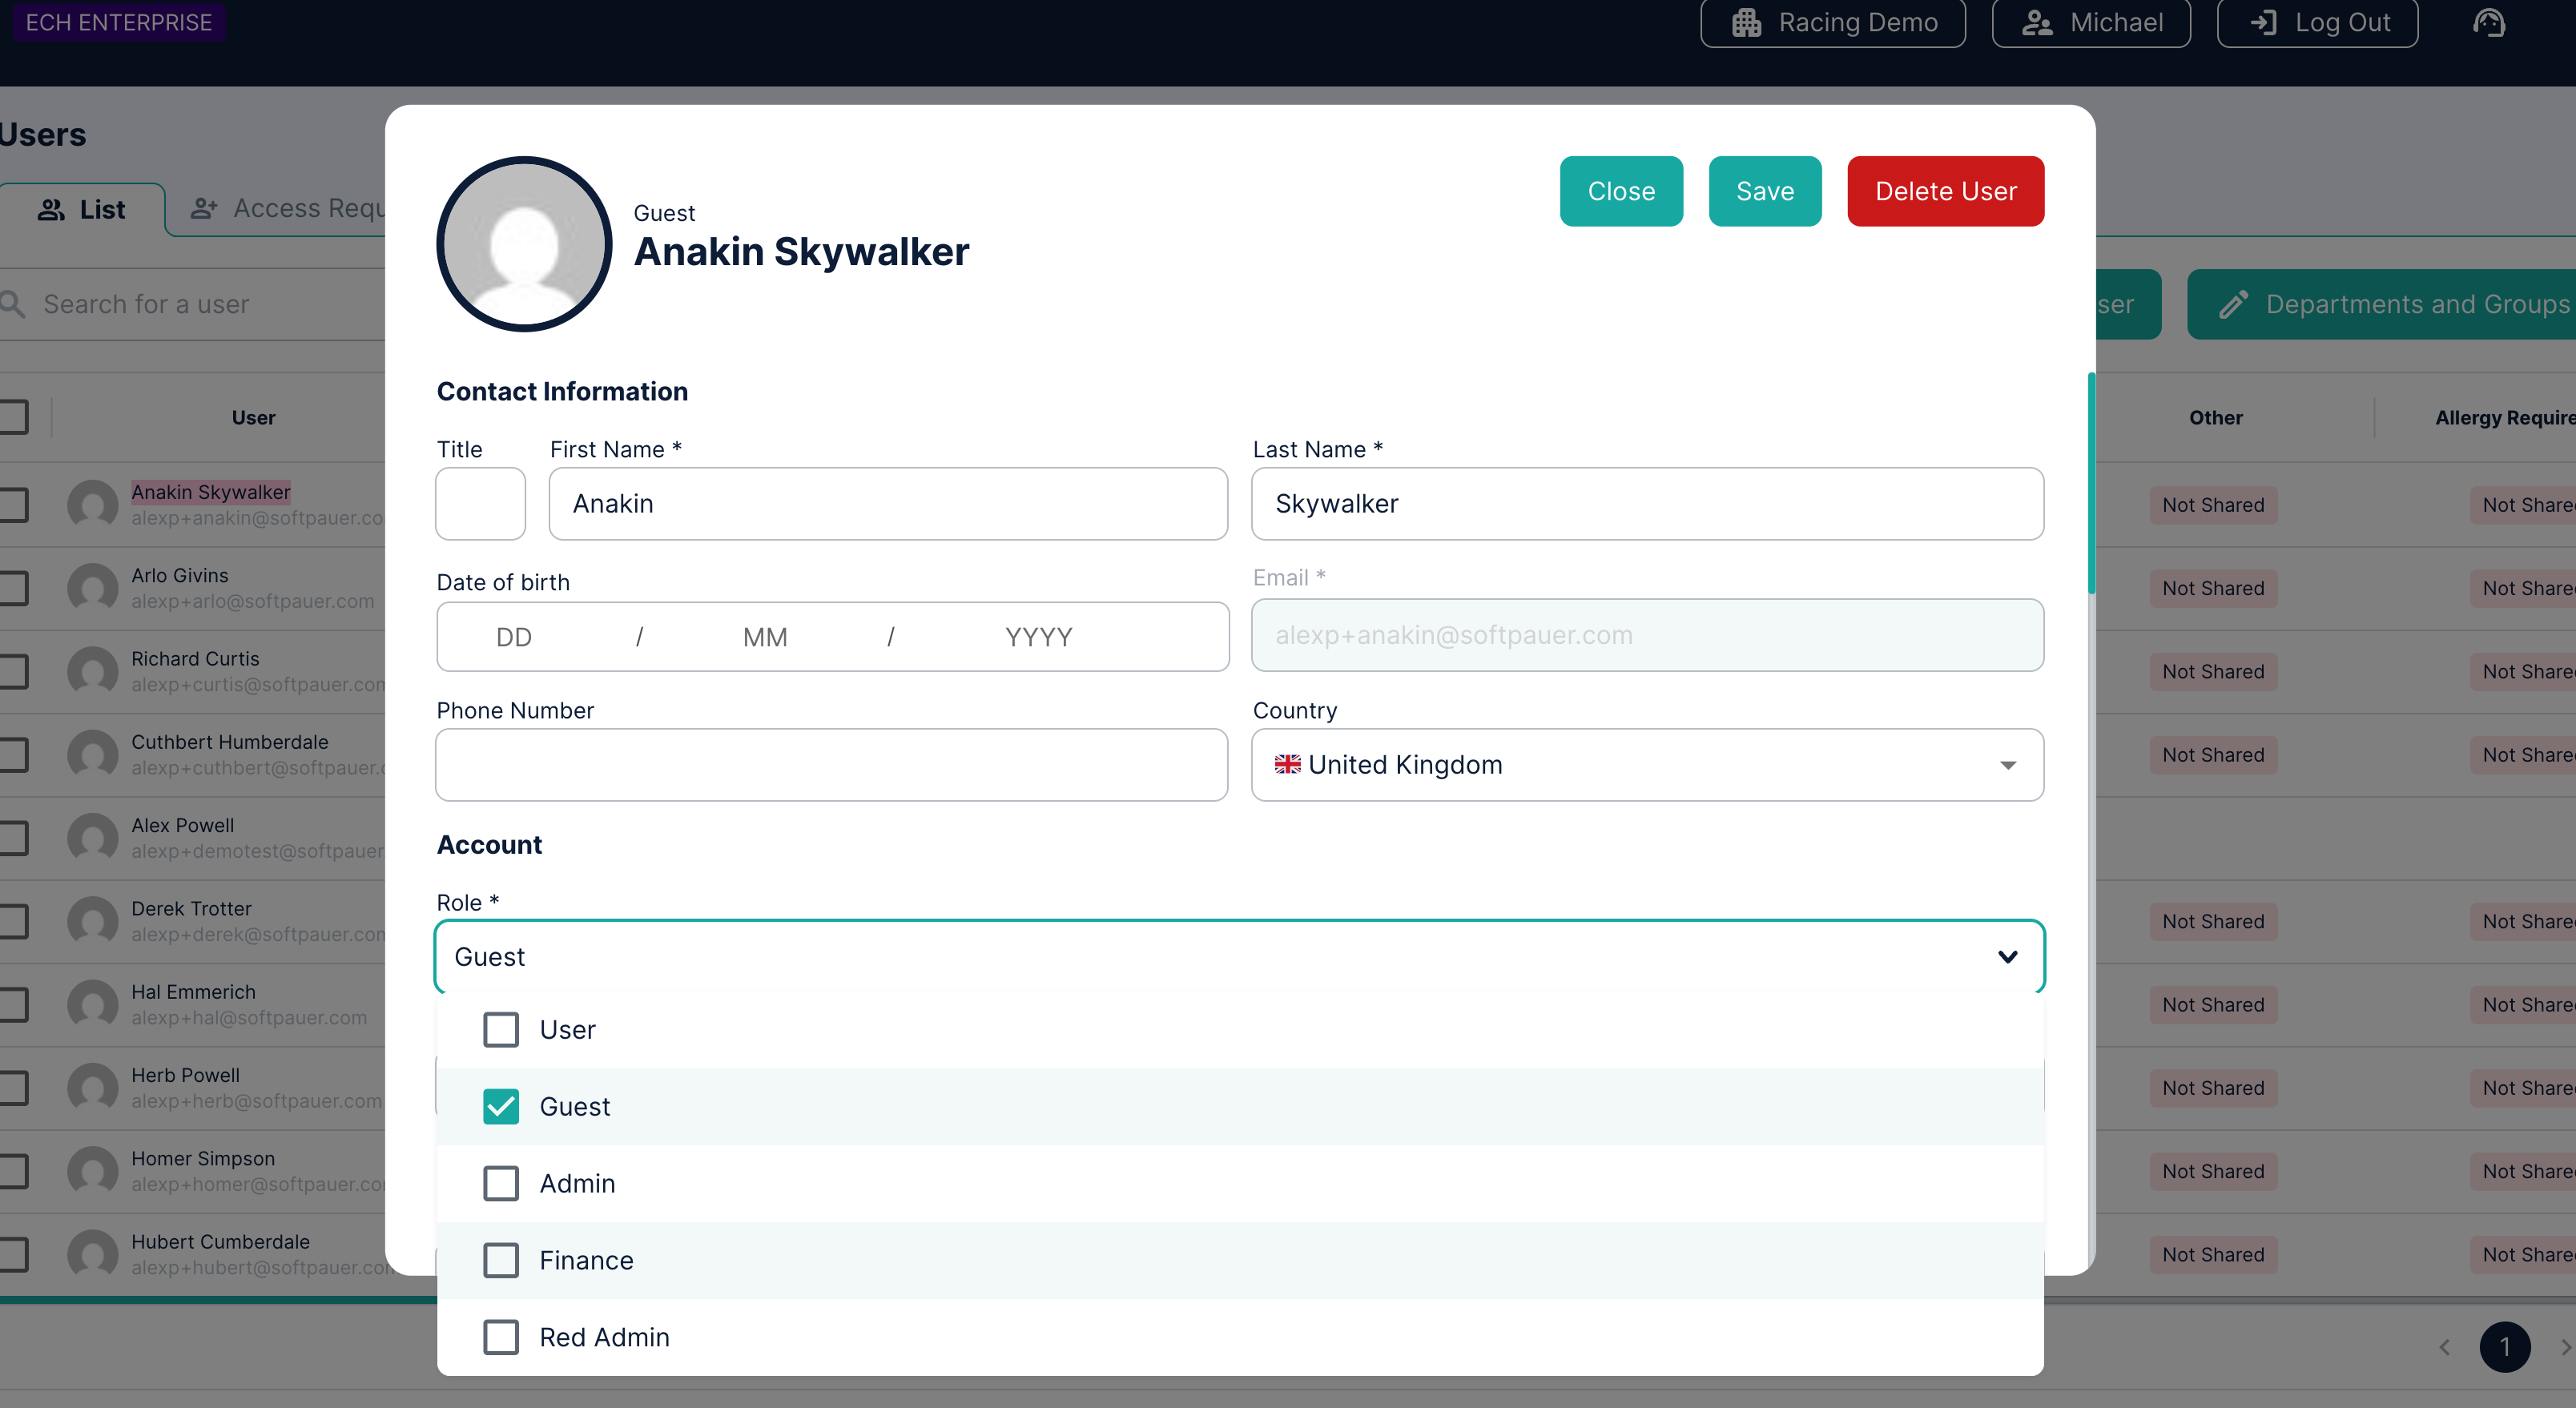Go to previous page arrow

(2444, 1347)
